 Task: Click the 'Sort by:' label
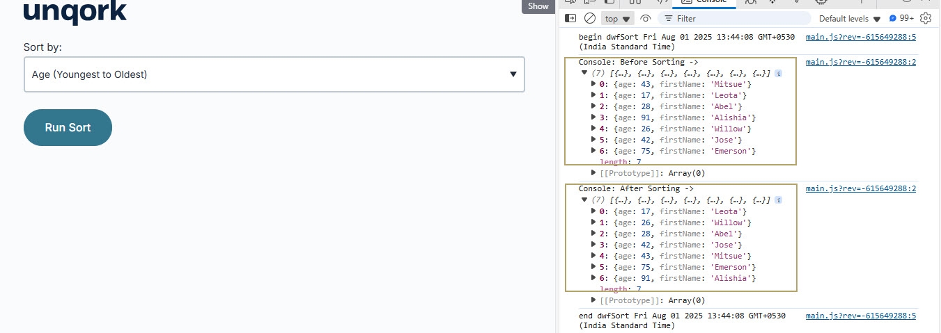42,47
